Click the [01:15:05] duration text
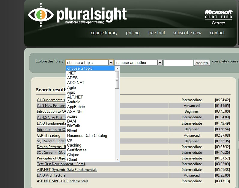 click(223, 106)
